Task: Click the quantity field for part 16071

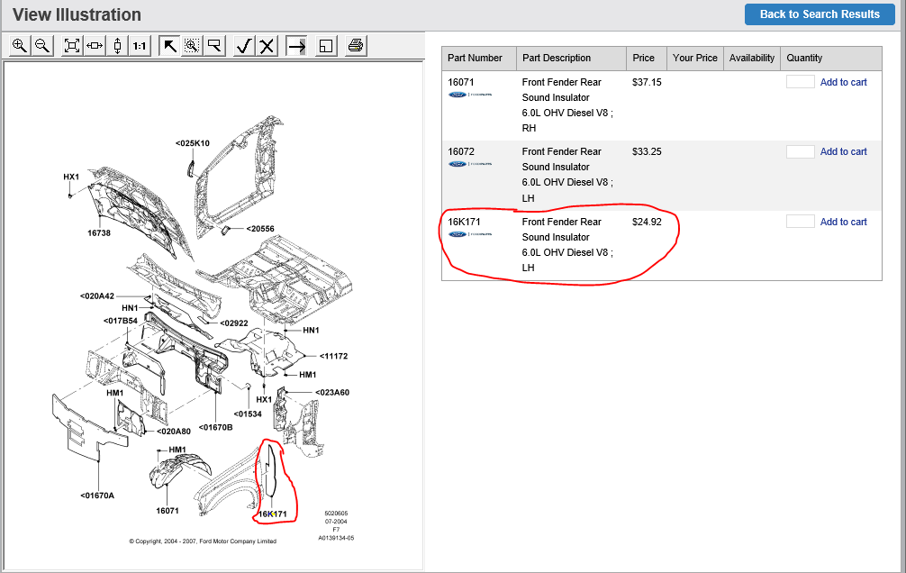Action: [x=801, y=82]
